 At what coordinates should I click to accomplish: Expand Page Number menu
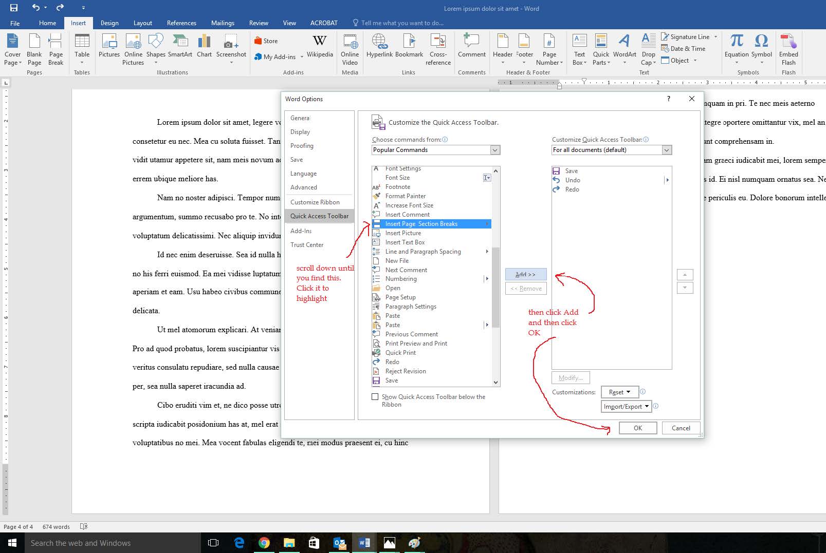pos(549,49)
